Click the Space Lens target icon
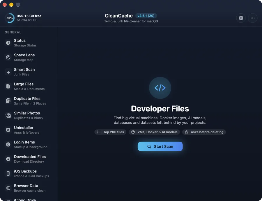The height and width of the screenshot is (201, 262). coord(8,57)
